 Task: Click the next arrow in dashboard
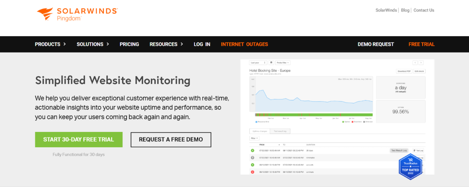pos(421,62)
